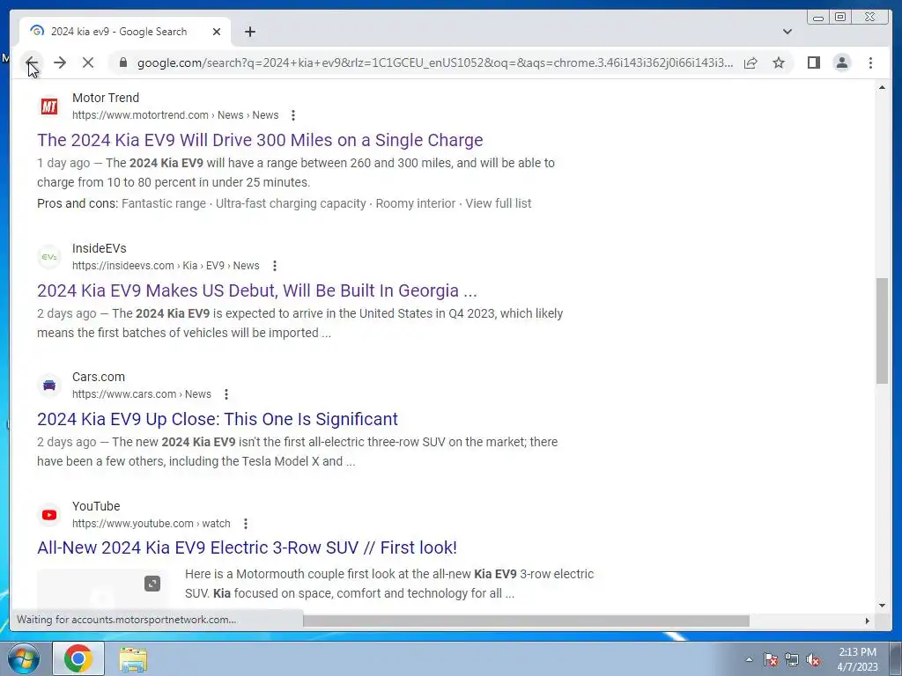Image resolution: width=902 pixels, height=676 pixels.
Task: Open the Chrome profile avatar
Action: (x=841, y=62)
